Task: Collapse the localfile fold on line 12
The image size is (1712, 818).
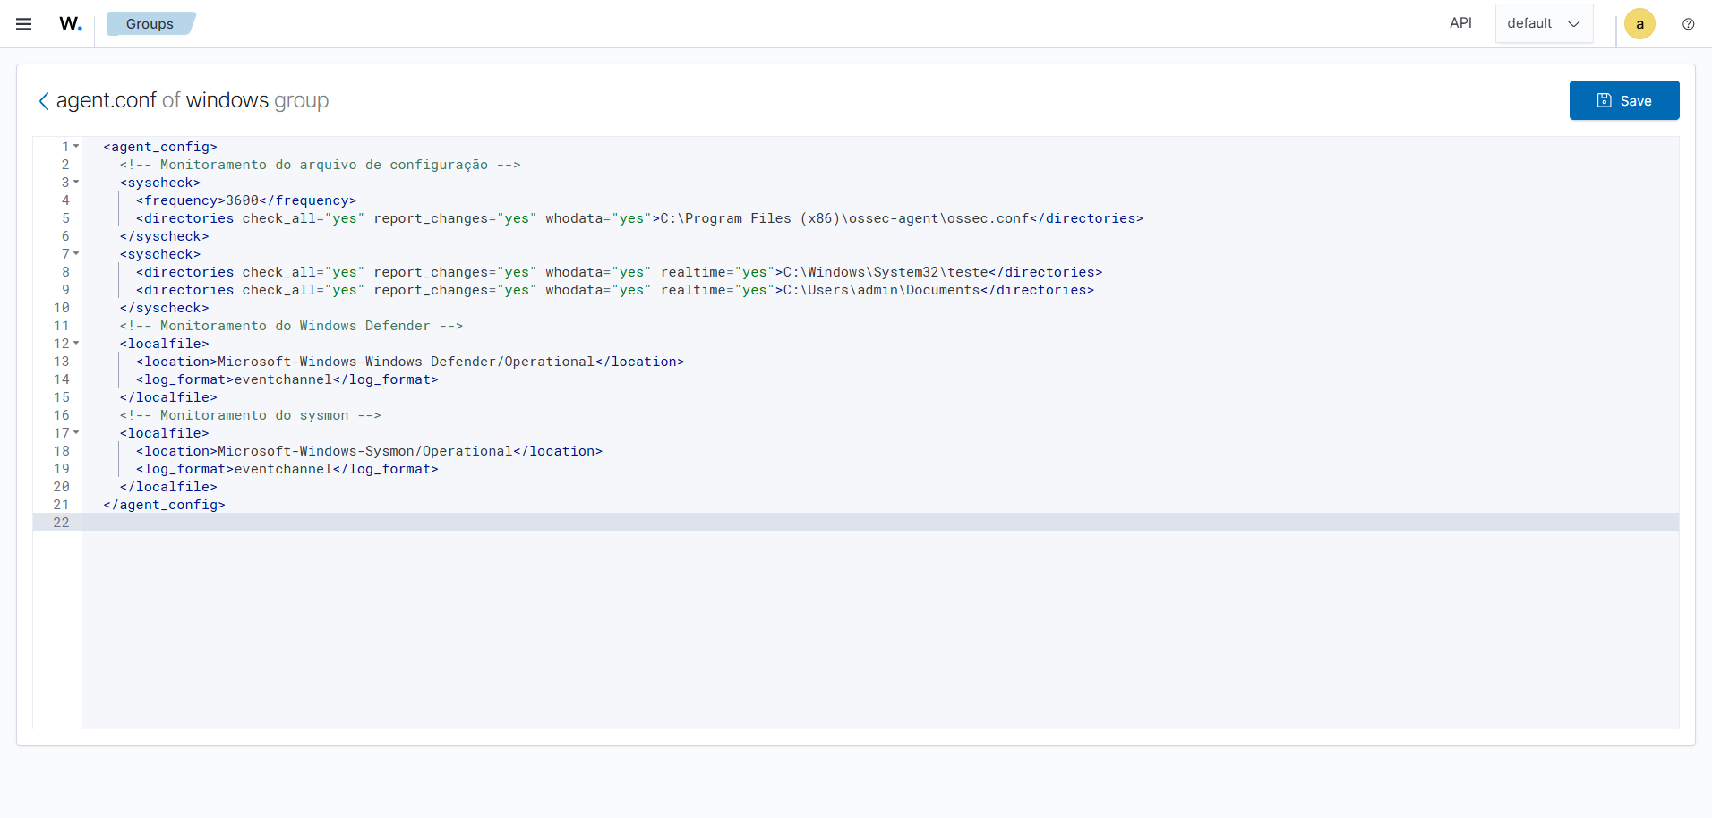Action: click(76, 343)
